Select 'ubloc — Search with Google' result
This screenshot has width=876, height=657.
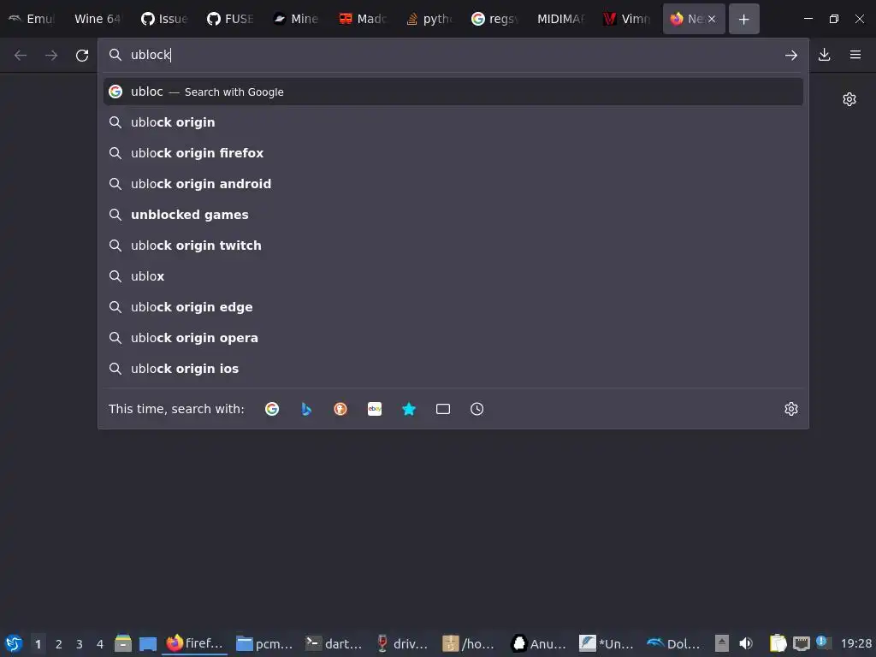pyautogui.click(x=453, y=92)
